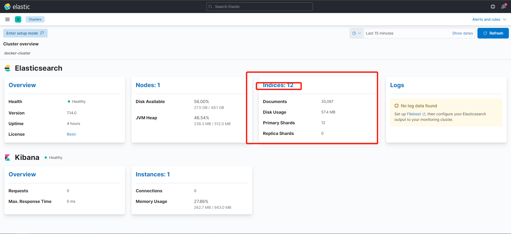Image resolution: width=511 pixels, height=234 pixels.
Task: Click version value 7.14.0
Action: (72, 113)
